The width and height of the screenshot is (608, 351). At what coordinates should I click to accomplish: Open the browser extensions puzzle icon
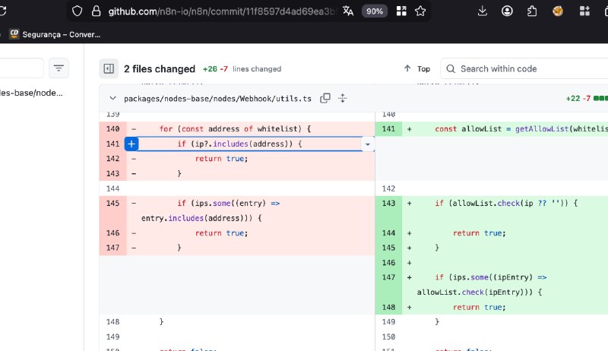pos(532,11)
